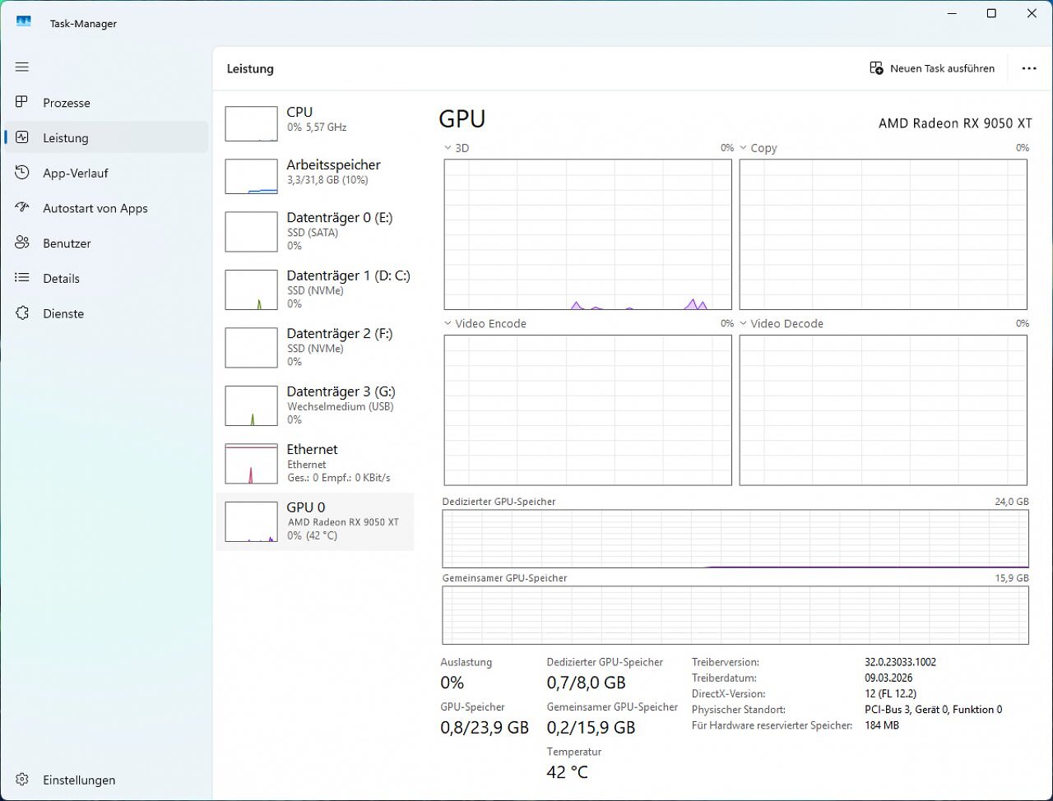This screenshot has width=1053, height=801.
Task: Select the Ethernet performance entry
Action: pos(315,463)
